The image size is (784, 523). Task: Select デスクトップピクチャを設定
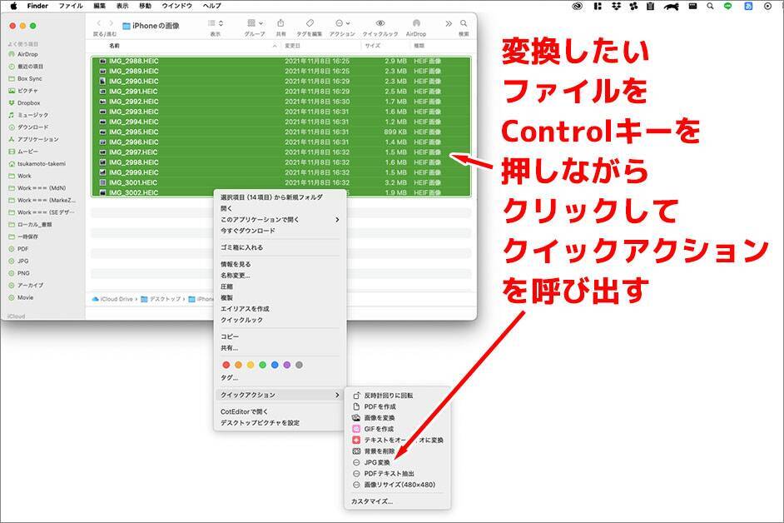click(x=260, y=422)
